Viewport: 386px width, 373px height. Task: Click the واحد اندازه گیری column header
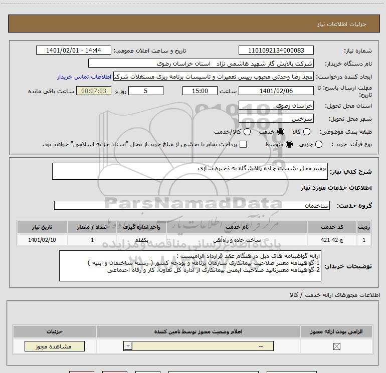141,227
